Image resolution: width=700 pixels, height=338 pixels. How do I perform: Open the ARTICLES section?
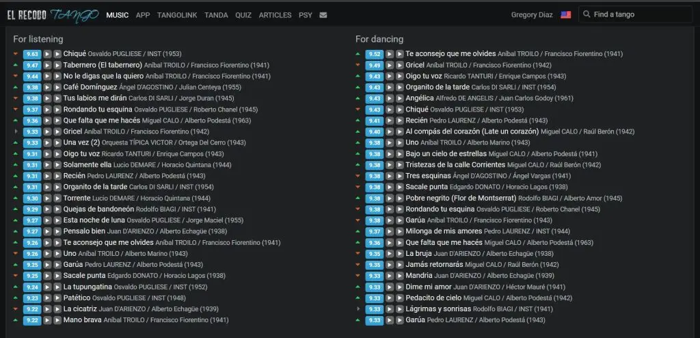pyautogui.click(x=275, y=15)
